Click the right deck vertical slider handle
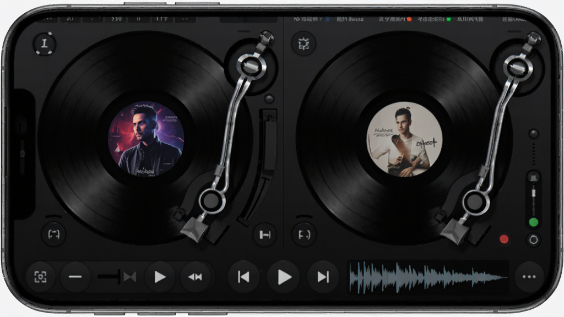This screenshot has width=564, height=317. point(534,193)
